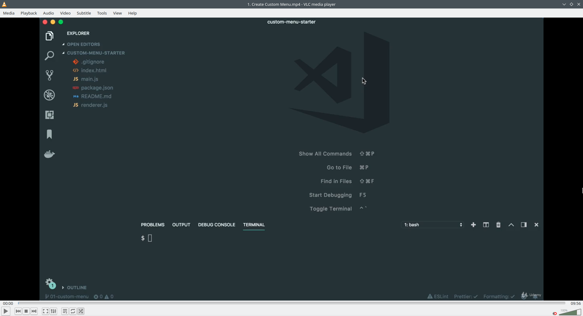Adjust the VLC volume slider
Screen dimensions: 583x316
[570, 312]
